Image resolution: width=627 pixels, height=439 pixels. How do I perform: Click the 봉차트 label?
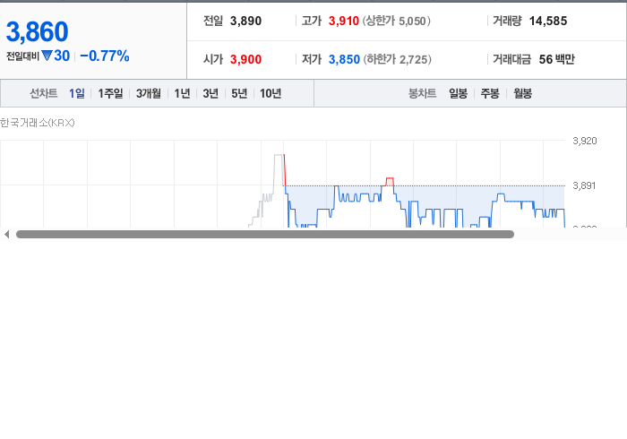pyautogui.click(x=422, y=93)
